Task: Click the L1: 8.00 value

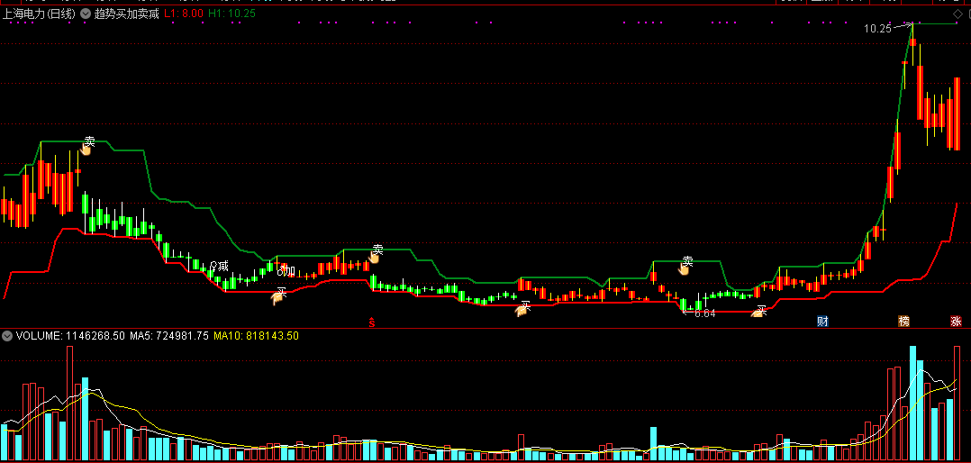Action: pos(184,14)
